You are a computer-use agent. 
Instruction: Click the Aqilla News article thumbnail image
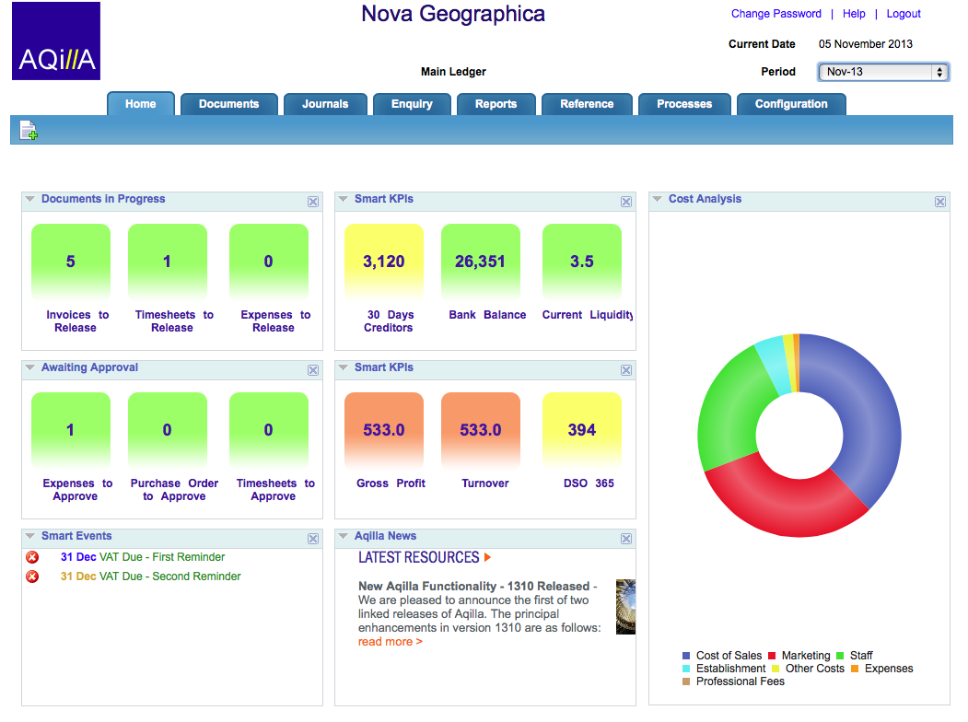625,606
